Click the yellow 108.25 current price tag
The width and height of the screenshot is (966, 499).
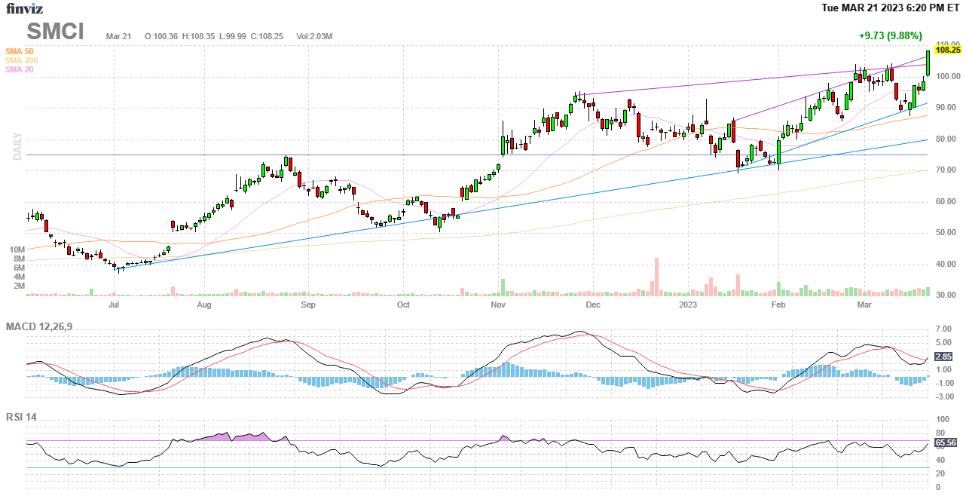click(x=947, y=50)
